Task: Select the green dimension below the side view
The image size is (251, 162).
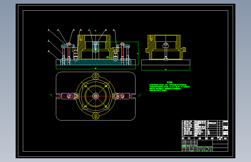Action: pos(166,69)
